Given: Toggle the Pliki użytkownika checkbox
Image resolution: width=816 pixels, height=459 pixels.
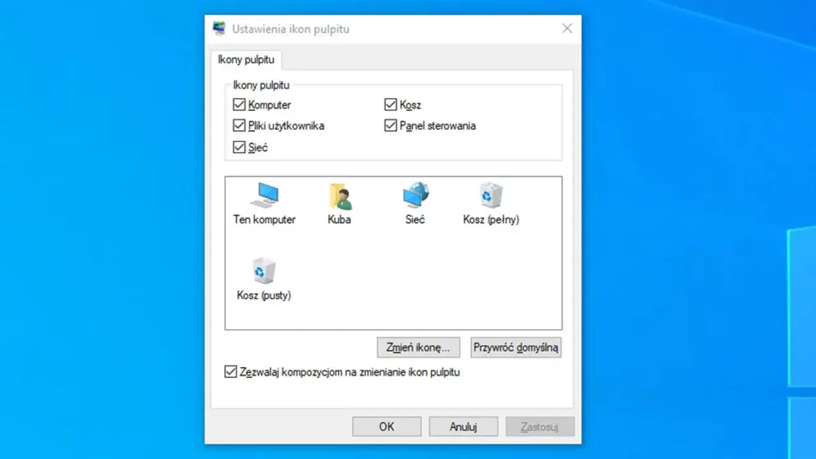Looking at the screenshot, I should (240, 126).
